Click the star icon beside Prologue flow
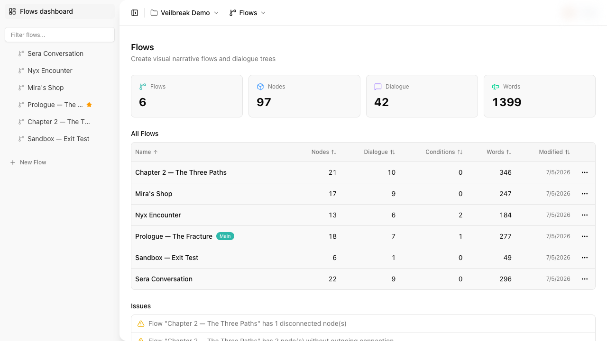Image resolution: width=607 pixels, height=341 pixels. (x=89, y=105)
